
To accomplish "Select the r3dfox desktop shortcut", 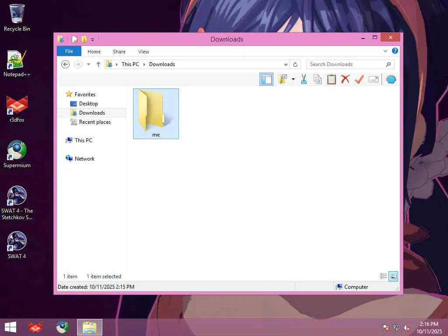I will point(17,109).
